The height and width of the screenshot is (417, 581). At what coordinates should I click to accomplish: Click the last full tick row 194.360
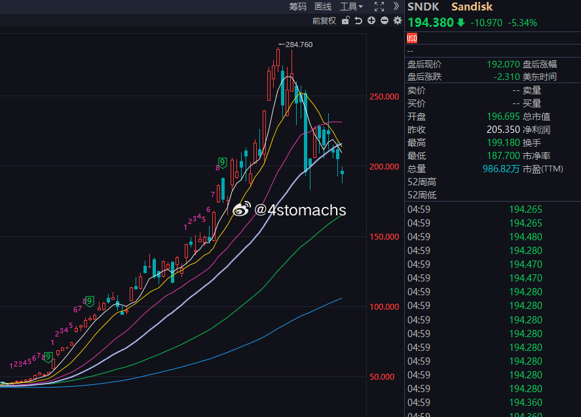(x=525, y=402)
